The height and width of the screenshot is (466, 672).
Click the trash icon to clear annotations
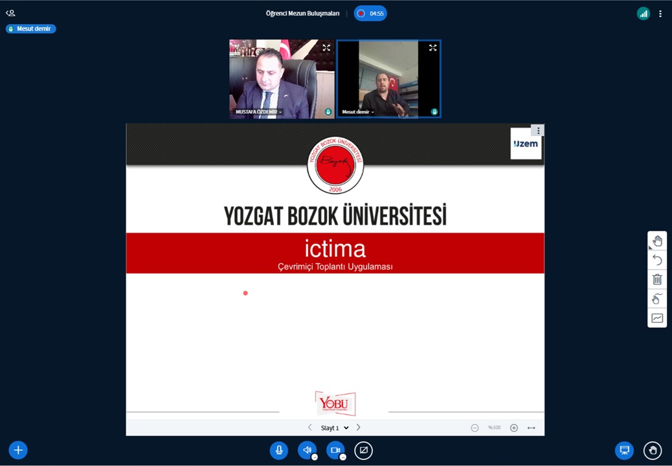(x=657, y=279)
